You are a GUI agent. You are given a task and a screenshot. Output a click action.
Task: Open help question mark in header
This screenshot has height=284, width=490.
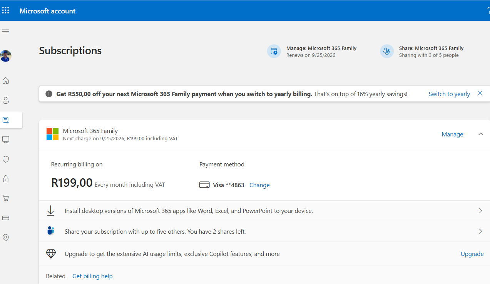[x=488, y=10]
